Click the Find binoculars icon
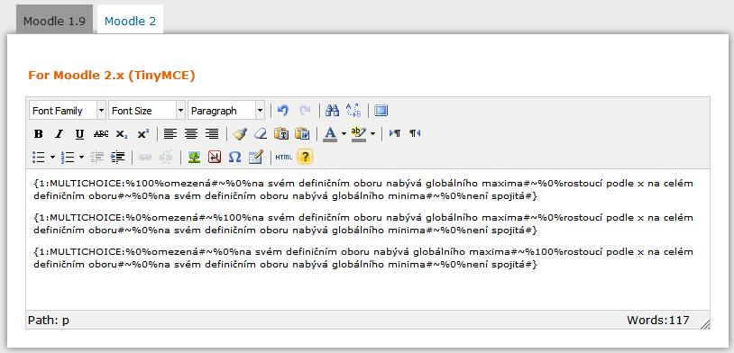Image resolution: width=734 pixels, height=353 pixels. point(332,111)
